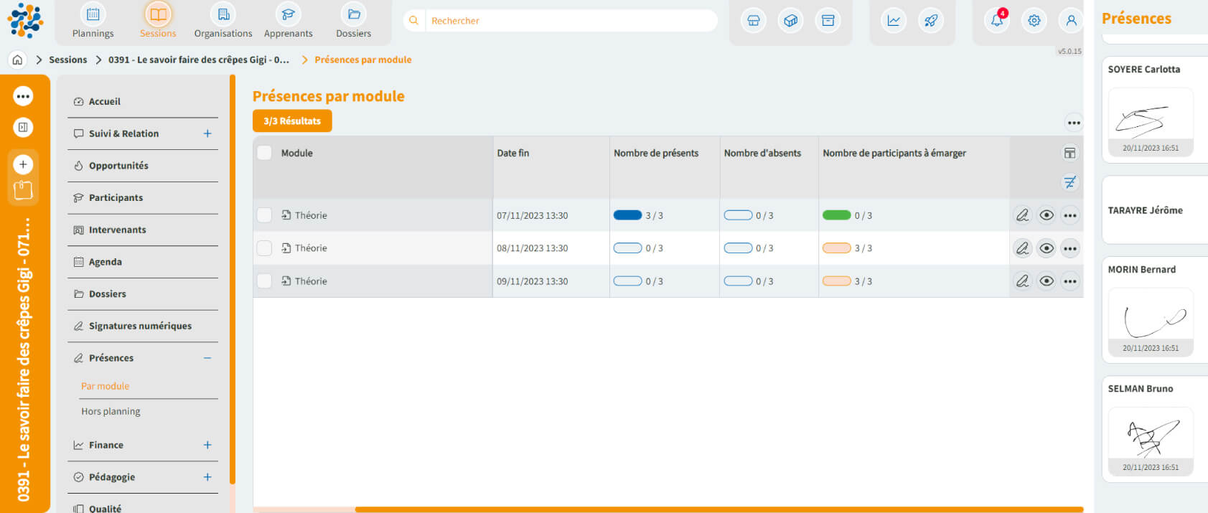Image resolution: width=1208 pixels, height=513 pixels.
Task: Check the select-all checkbox in table header
Action: [264, 153]
